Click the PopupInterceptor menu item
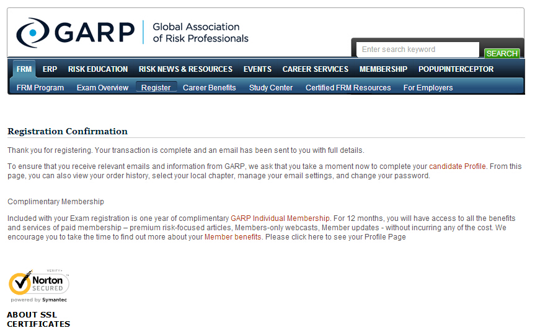Image resolution: width=535 pixels, height=328 pixels. point(456,69)
